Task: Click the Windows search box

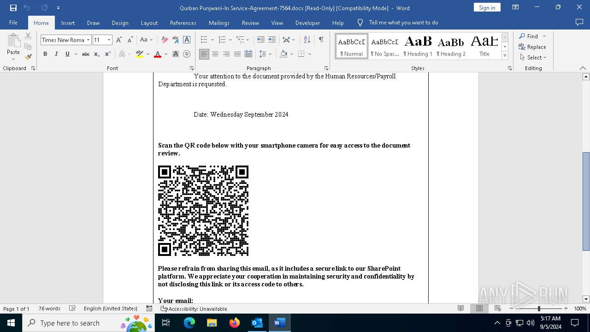Action: [x=88, y=323]
